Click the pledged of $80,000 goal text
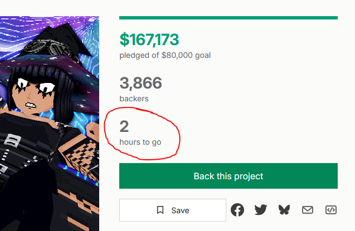The image size is (355, 231). point(165,55)
